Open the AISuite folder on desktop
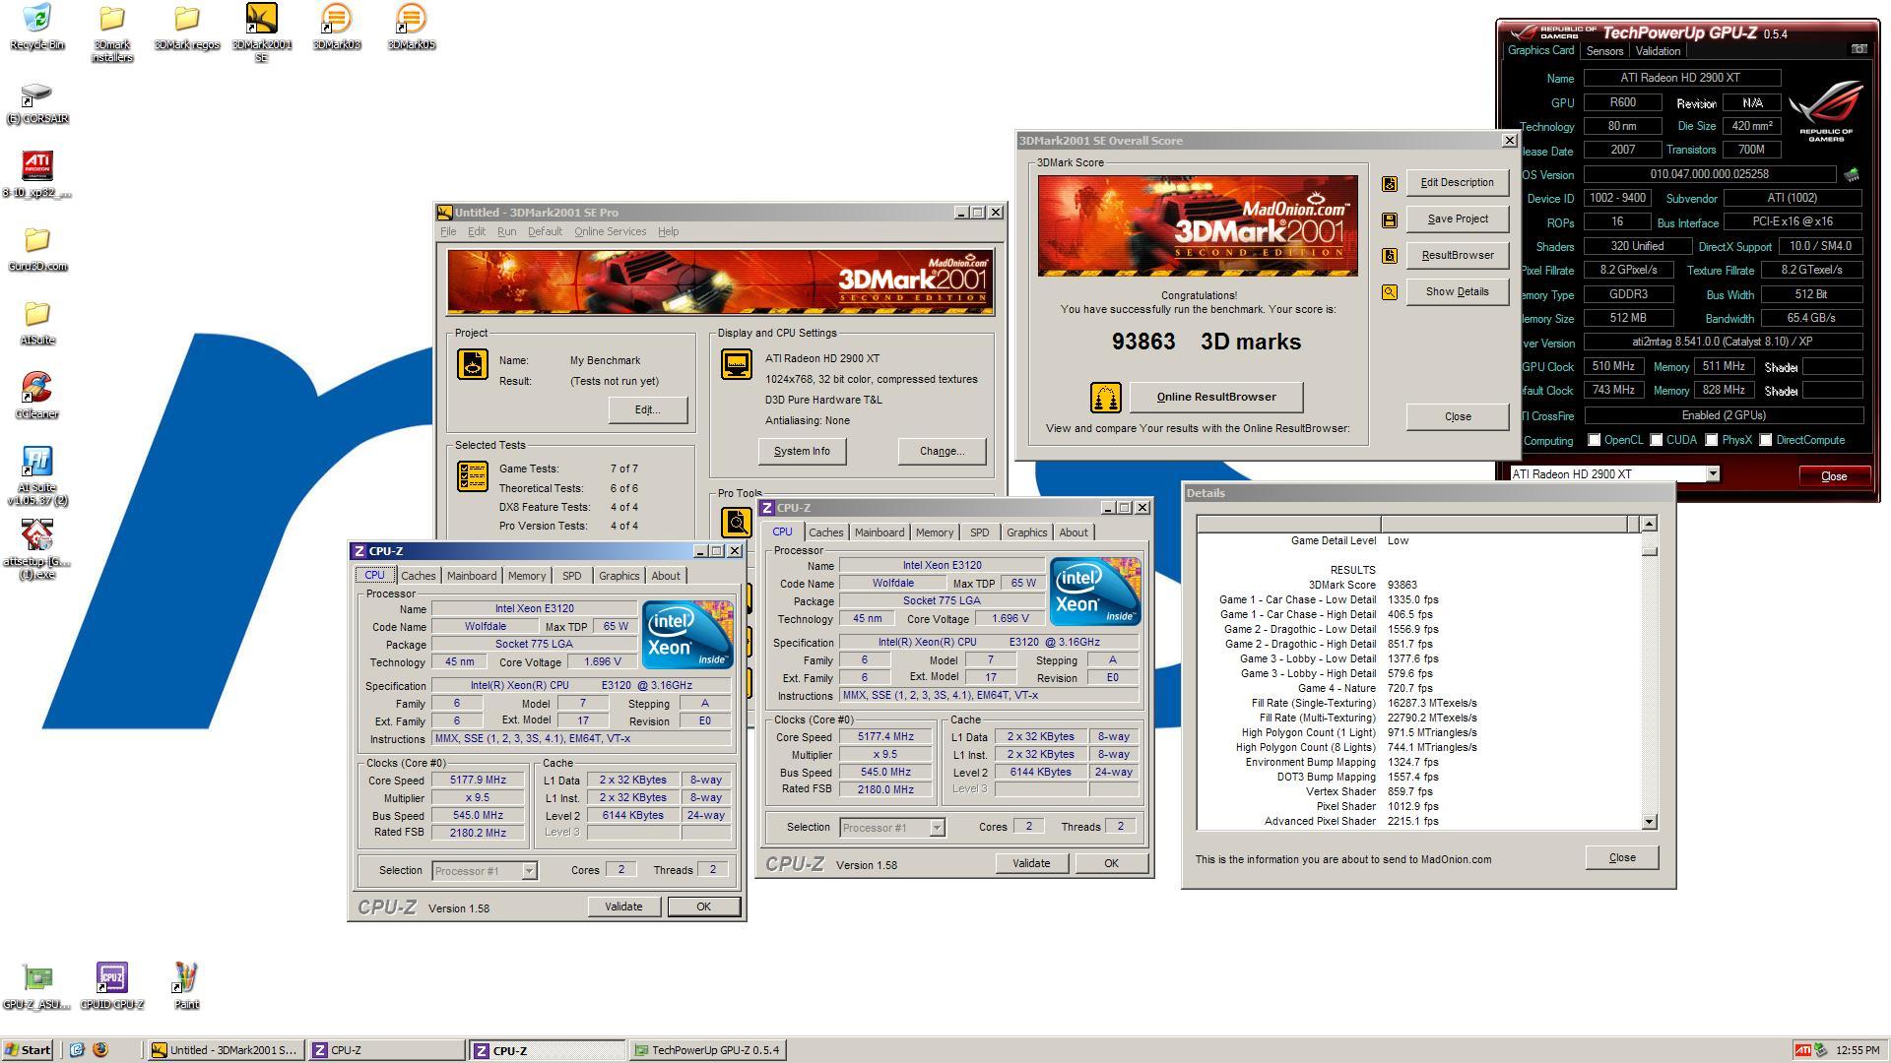The width and height of the screenshot is (1891, 1063). [x=37, y=324]
